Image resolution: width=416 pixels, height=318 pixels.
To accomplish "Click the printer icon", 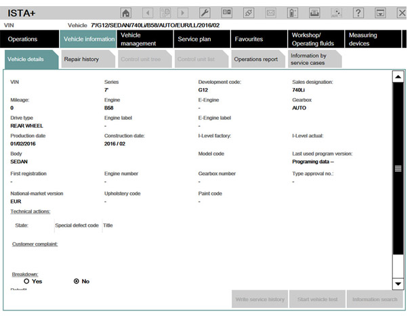I will click(x=314, y=13).
